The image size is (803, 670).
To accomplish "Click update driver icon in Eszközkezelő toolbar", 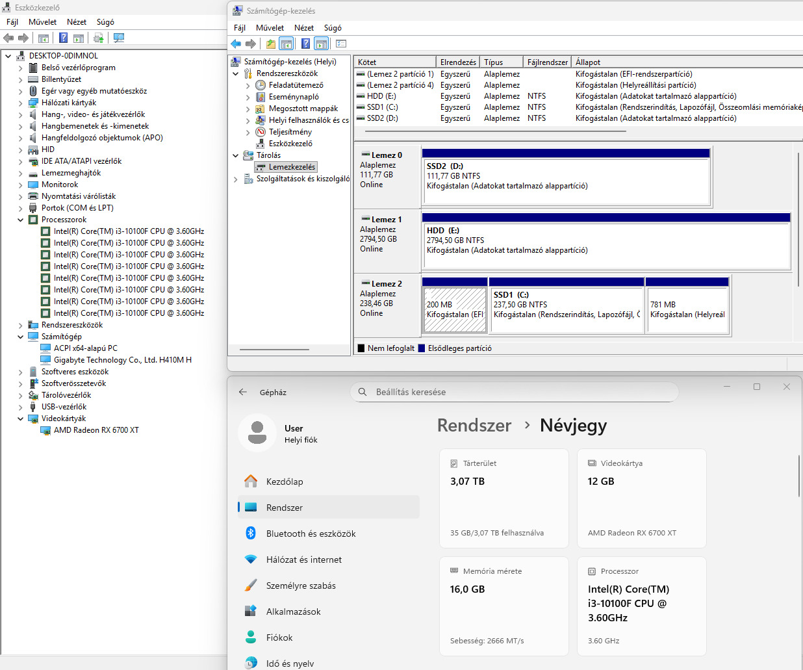I will (98, 38).
